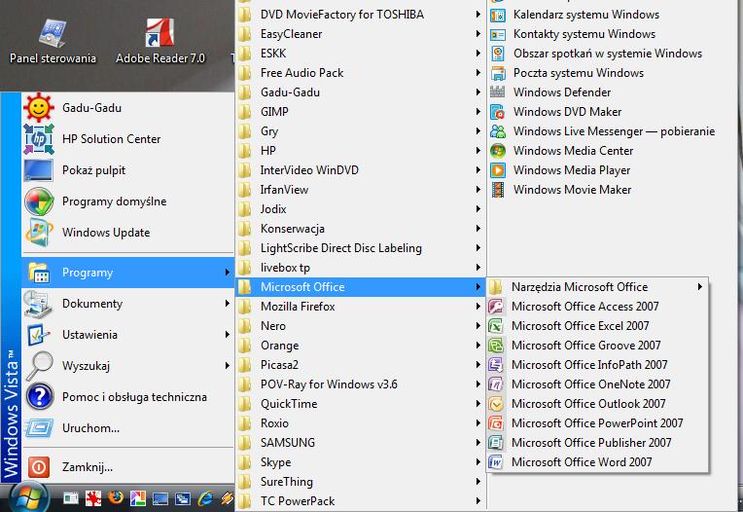Open Microsoft Office Word 2007 icon
Viewport: 743px width, 512px height.
(x=496, y=461)
